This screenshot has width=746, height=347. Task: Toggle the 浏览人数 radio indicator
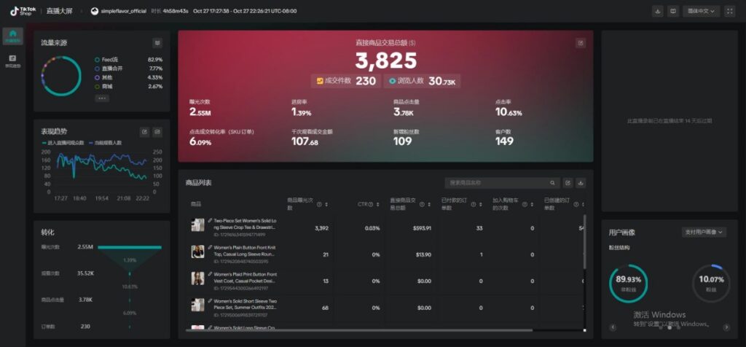[x=393, y=82]
